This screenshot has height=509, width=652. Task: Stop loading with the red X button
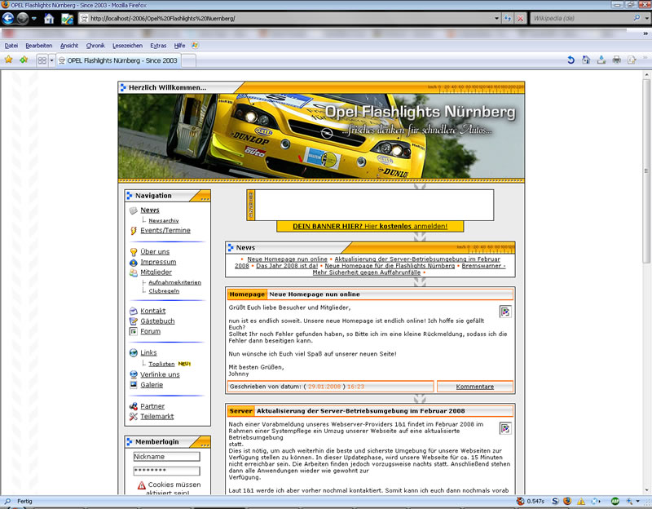[x=520, y=18]
